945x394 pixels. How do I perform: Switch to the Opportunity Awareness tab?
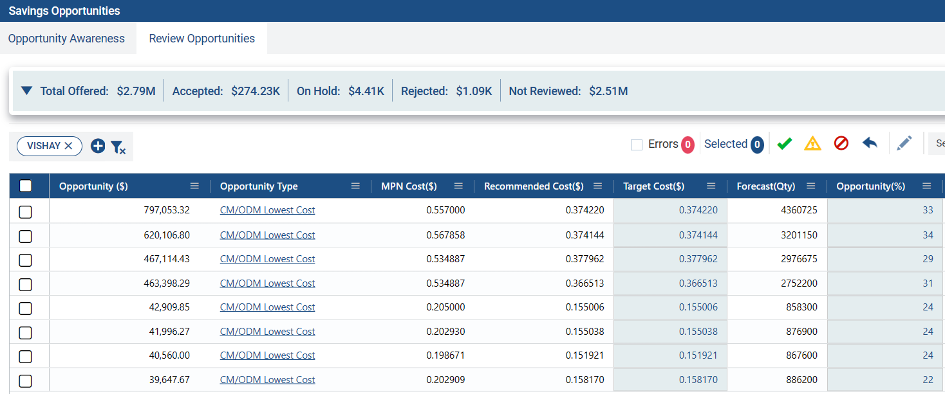coord(66,39)
